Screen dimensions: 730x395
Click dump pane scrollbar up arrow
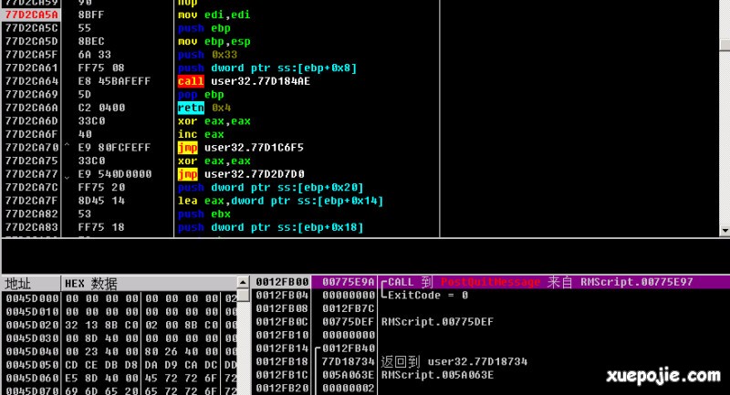(x=243, y=282)
